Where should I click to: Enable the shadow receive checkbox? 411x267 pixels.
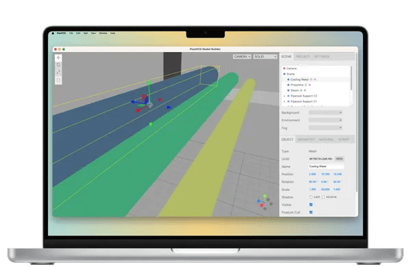point(323,197)
